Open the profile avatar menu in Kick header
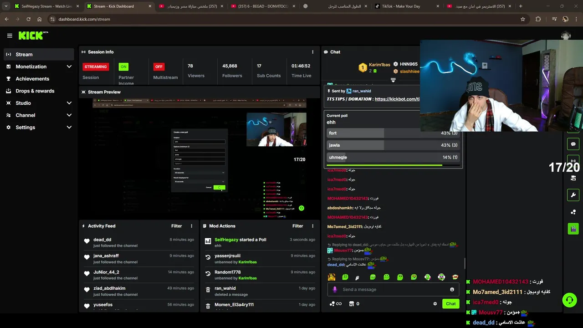This screenshot has width=583, height=328. pos(566,36)
